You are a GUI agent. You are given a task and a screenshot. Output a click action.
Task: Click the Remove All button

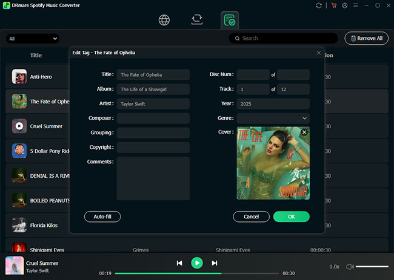(366, 38)
